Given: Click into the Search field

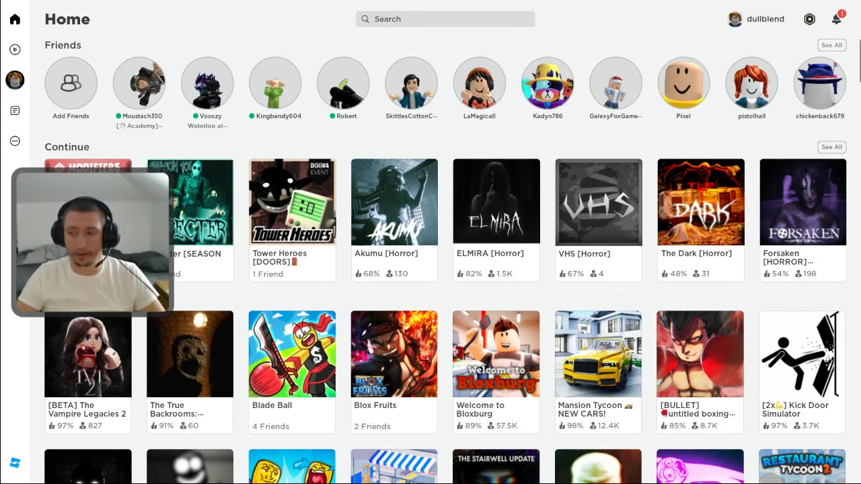Looking at the screenshot, I should [445, 19].
